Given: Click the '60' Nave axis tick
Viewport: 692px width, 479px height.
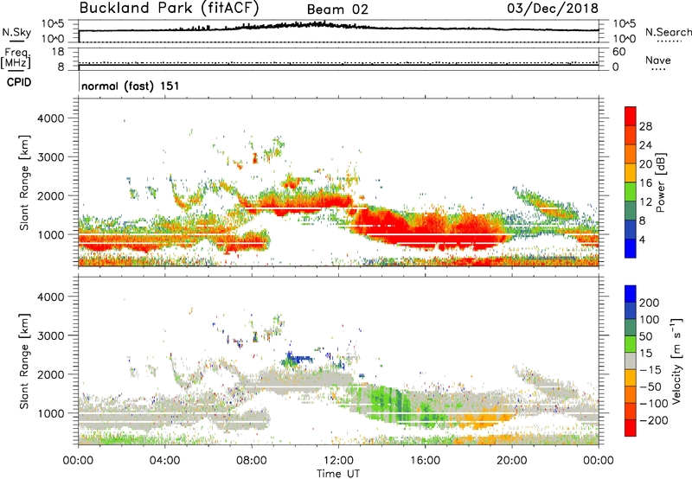Looking at the screenshot, I should pyautogui.click(x=618, y=52).
